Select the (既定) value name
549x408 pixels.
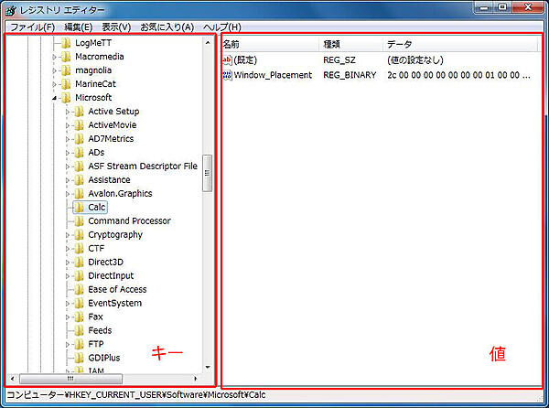pyautogui.click(x=245, y=60)
